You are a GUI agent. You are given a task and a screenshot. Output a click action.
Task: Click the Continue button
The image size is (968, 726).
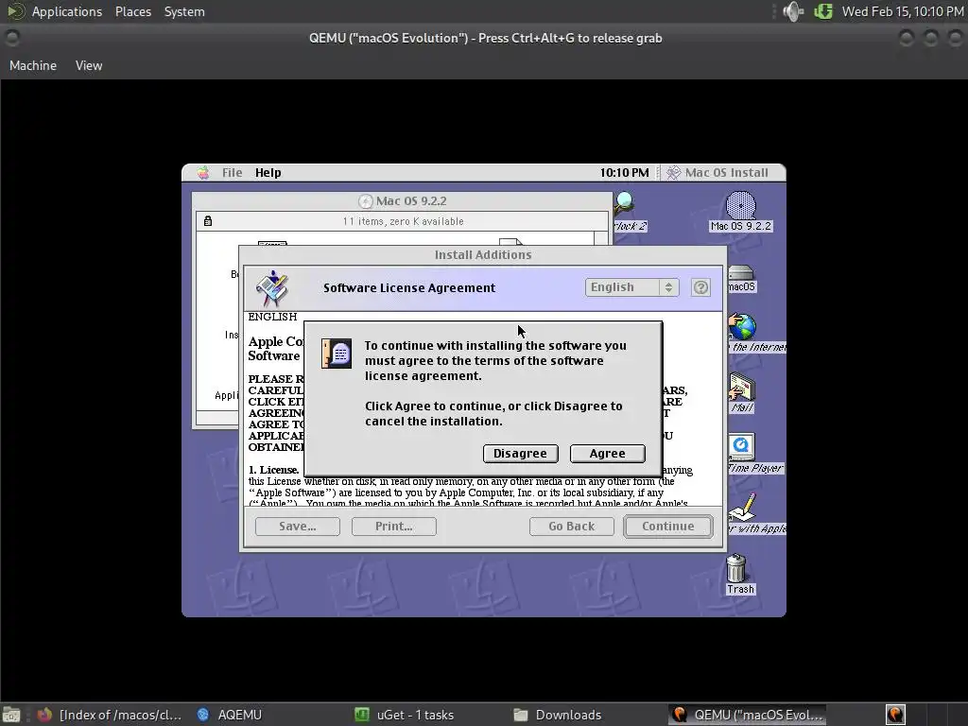point(668,526)
